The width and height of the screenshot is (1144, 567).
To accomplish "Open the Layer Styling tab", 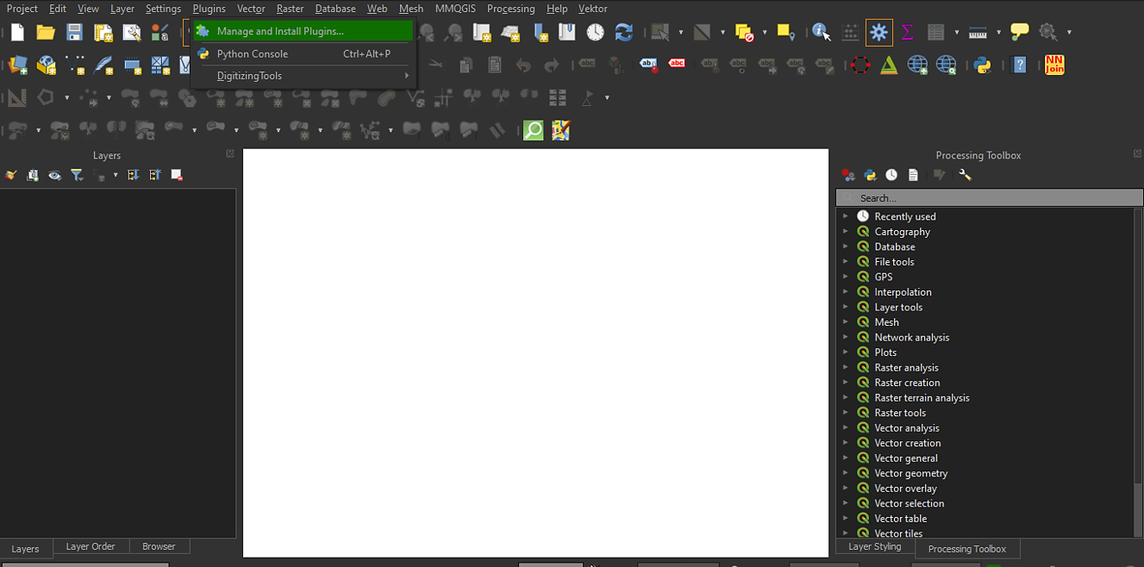I will pos(874,546).
